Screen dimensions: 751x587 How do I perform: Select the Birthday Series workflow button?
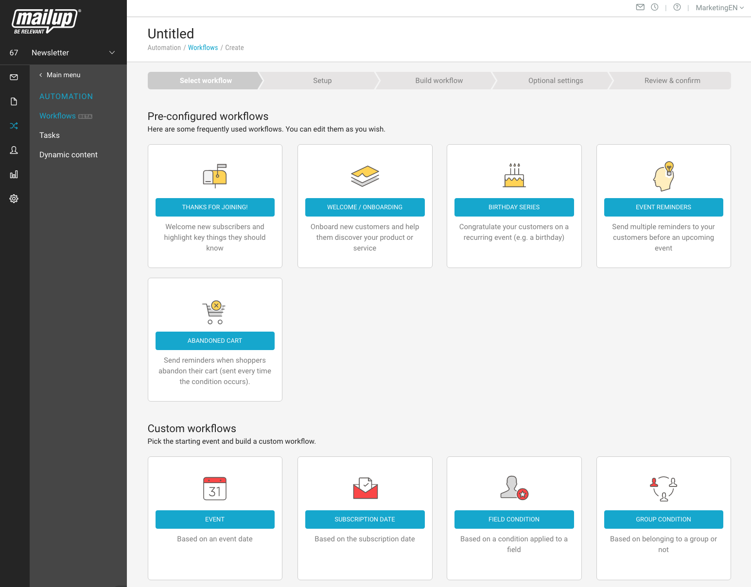[514, 207]
